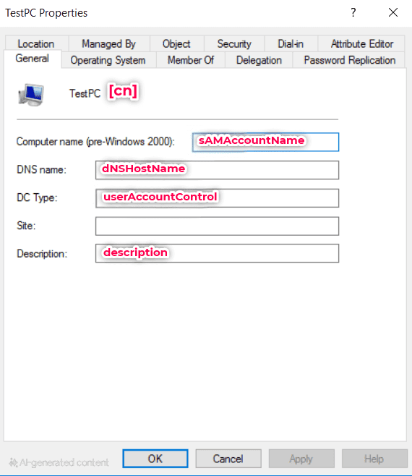412x476 pixels.
Task: Click the TestPC name text
Action: tap(85, 93)
